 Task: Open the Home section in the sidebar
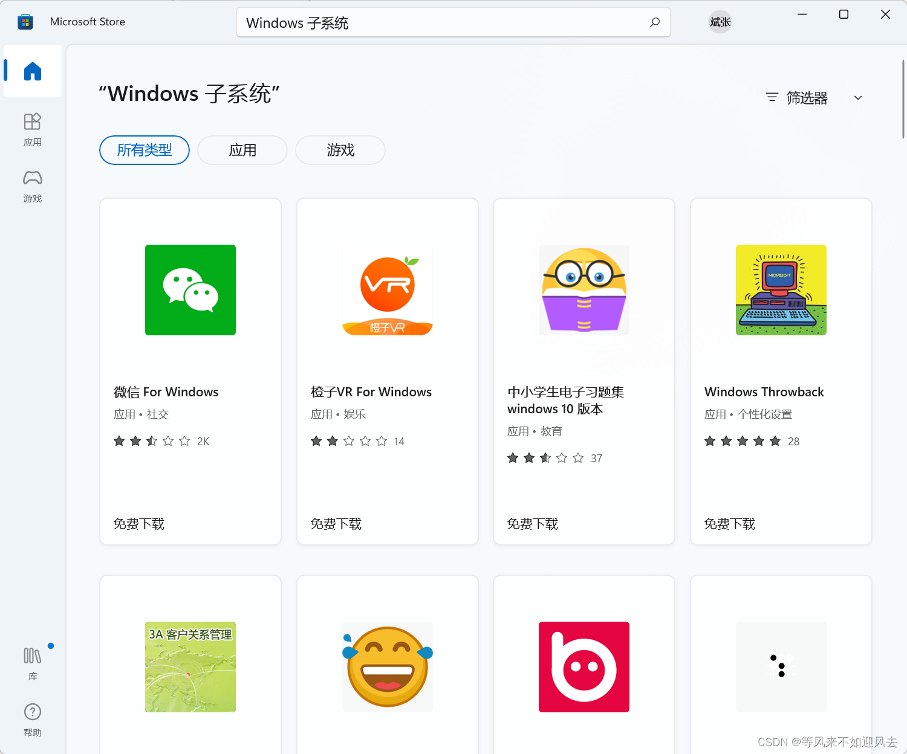(x=32, y=71)
